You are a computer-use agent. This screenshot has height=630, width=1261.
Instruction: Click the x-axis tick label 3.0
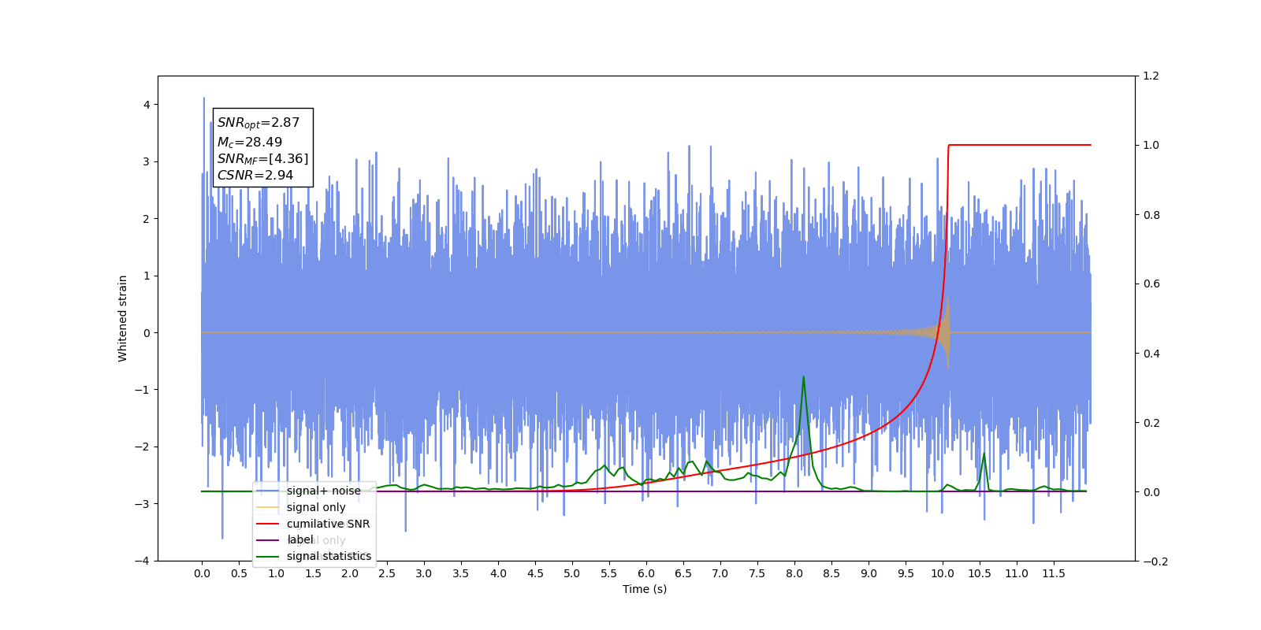[x=424, y=573]
